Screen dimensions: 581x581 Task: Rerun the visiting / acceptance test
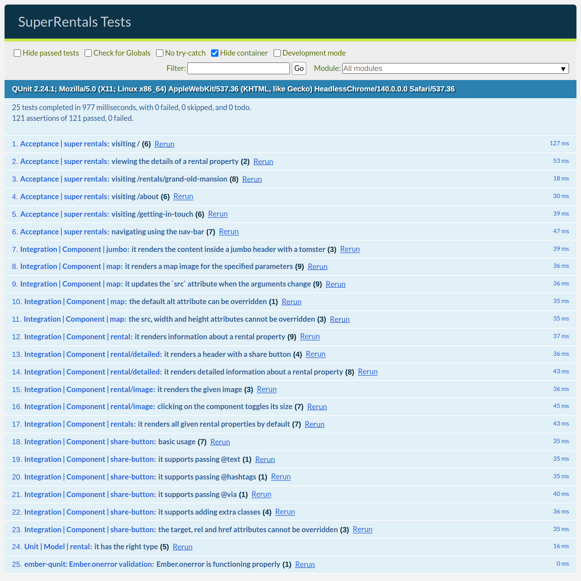tap(164, 144)
